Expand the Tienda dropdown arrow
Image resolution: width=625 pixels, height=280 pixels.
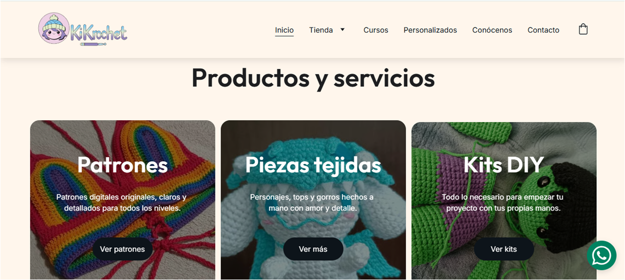tap(343, 30)
